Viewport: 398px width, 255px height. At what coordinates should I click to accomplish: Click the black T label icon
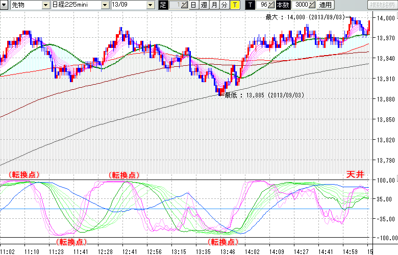tap(249, 5)
